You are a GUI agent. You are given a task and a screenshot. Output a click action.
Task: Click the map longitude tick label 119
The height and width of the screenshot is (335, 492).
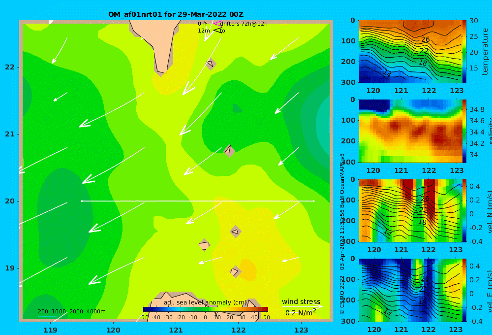[50, 330]
